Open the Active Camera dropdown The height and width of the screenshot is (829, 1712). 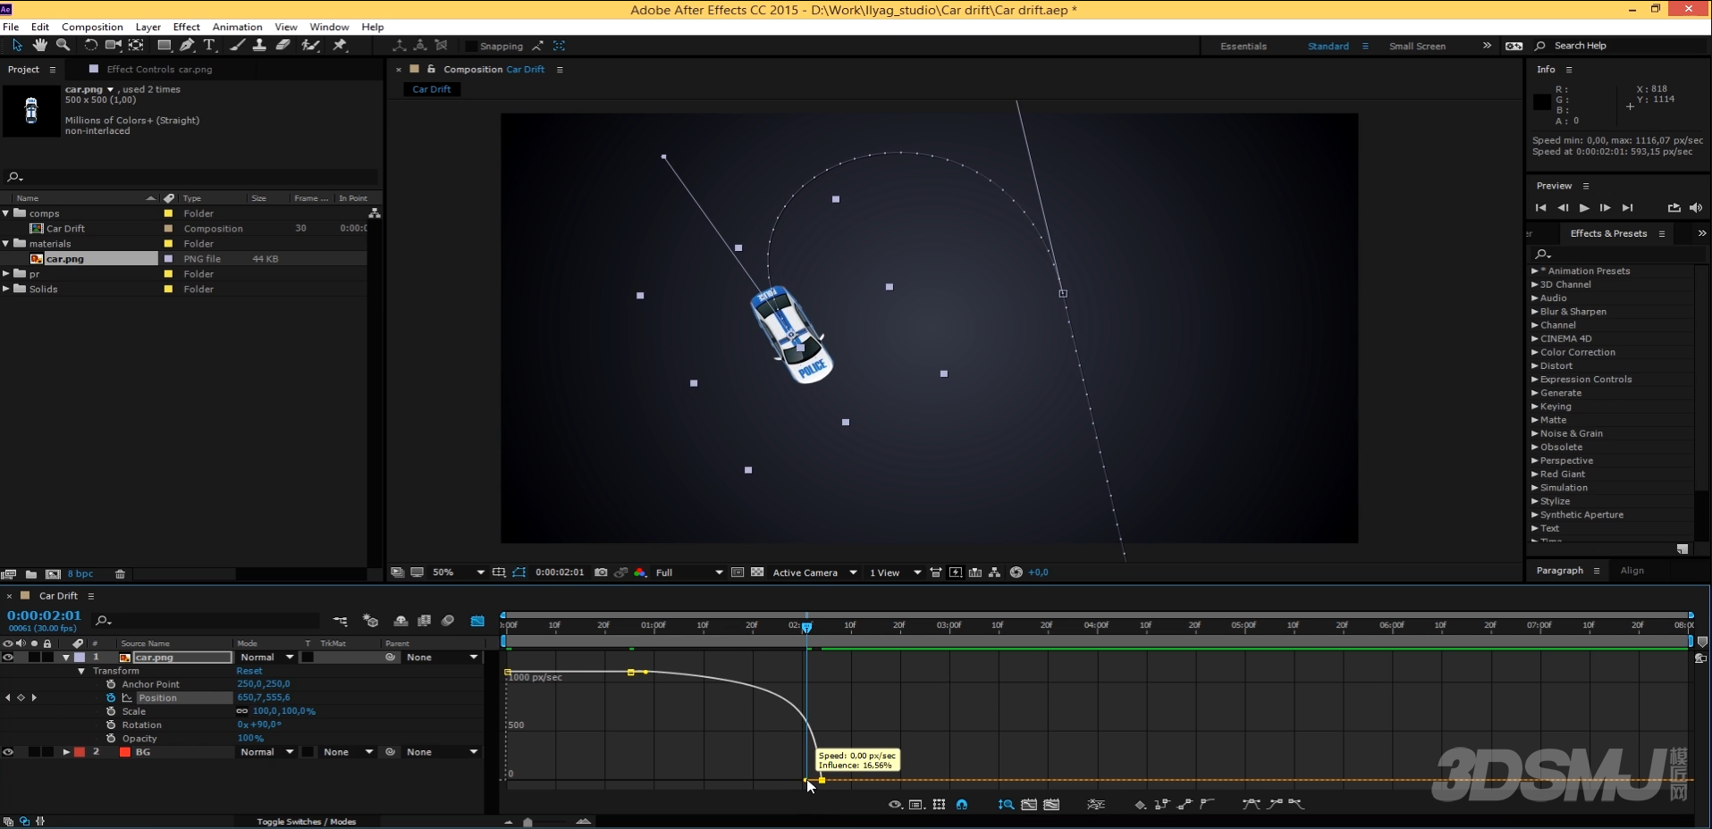click(x=814, y=573)
